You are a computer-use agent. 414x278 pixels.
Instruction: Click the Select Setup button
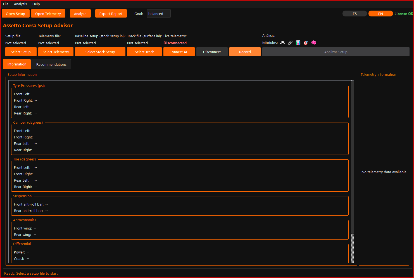pyautogui.click(x=21, y=52)
